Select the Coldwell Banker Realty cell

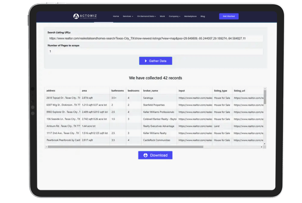(159, 119)
